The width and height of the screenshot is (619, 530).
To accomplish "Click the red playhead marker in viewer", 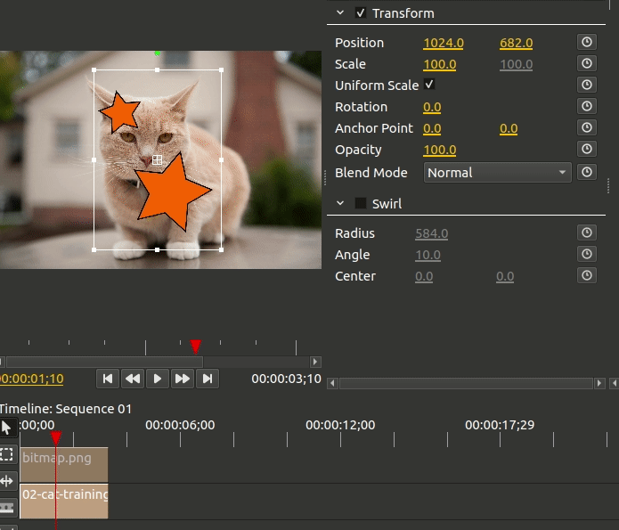I will point(195,346).
